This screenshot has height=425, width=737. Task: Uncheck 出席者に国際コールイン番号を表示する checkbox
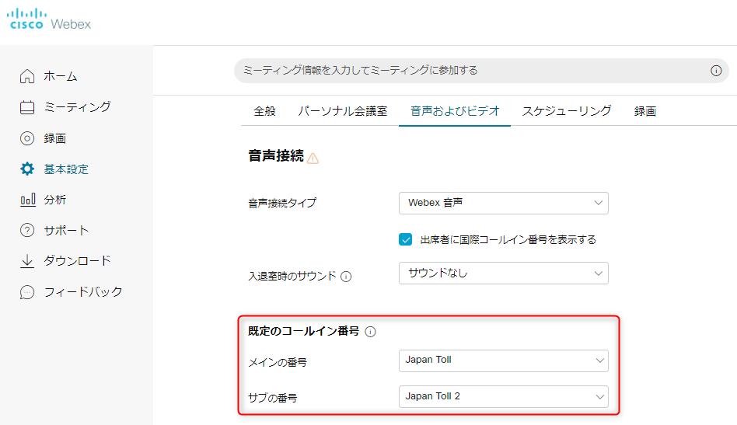(405, 239)
